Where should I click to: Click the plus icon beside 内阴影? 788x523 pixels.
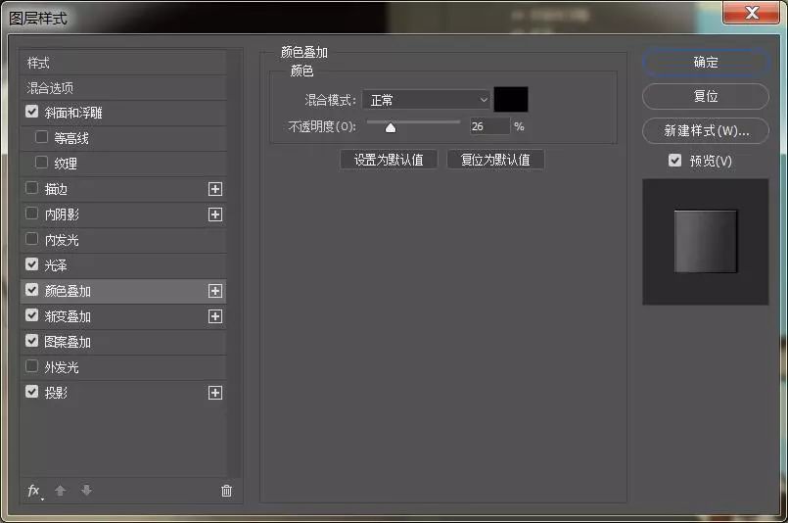[x=215, y=214]
